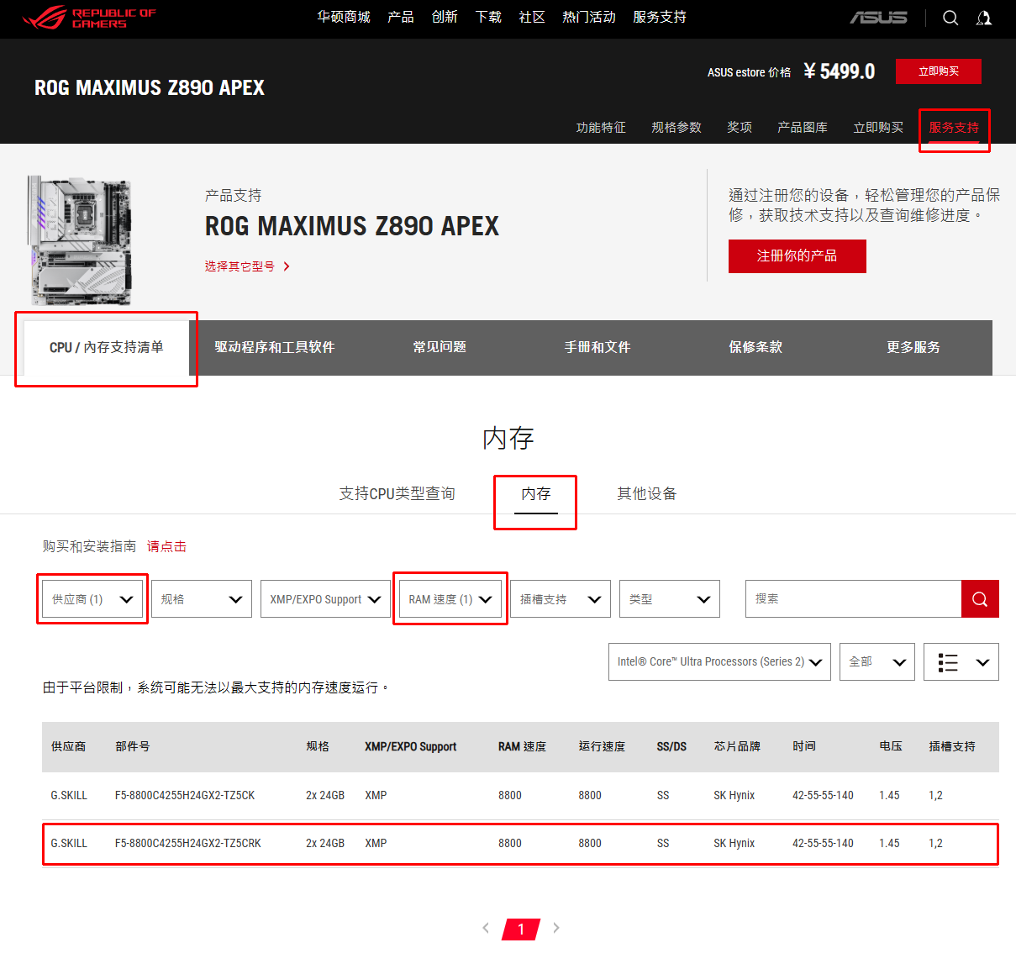The height and width of the screenshot is (969, 1016).
Task: Expand the 供应商 (1) filter dropdown
Action: 92,599
